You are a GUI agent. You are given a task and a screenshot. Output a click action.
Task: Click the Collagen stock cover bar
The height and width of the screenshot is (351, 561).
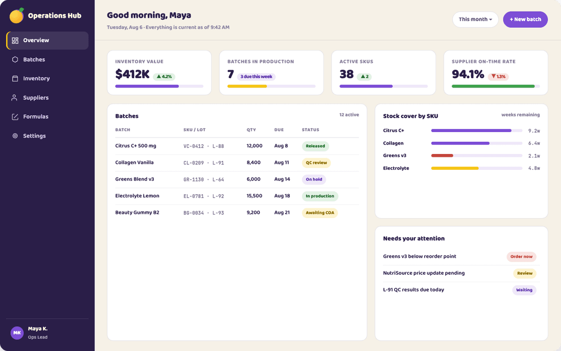tap(477, 143)
